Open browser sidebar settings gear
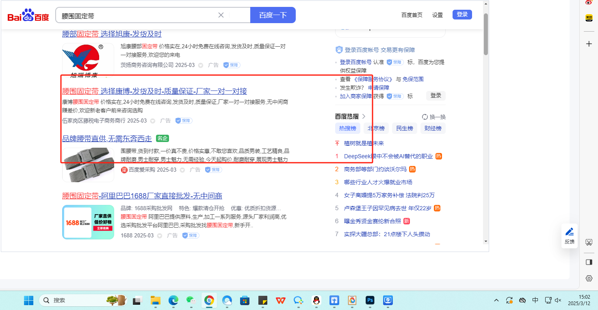Viewport: 598px width, 310px height. point(589,278)
